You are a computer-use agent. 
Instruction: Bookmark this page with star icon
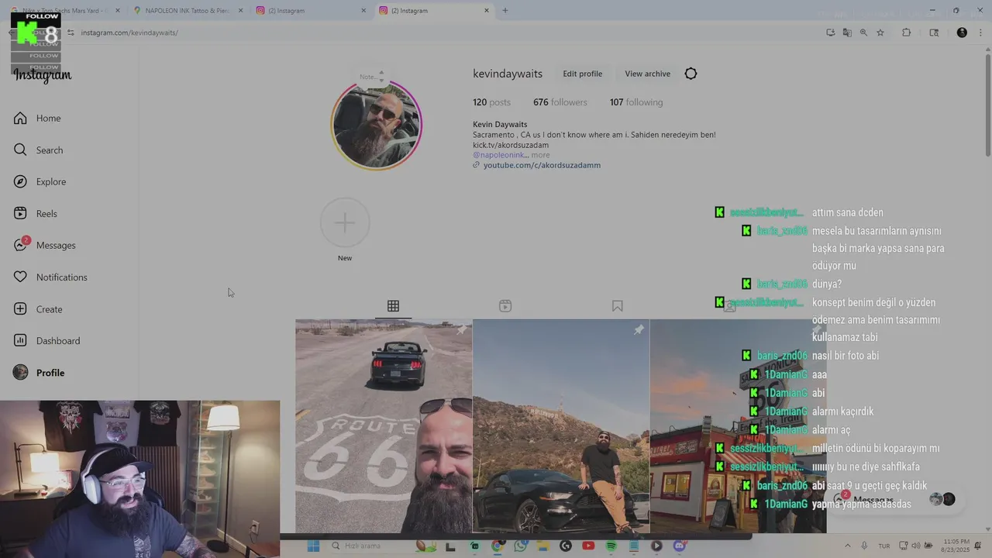click(880, 33)
